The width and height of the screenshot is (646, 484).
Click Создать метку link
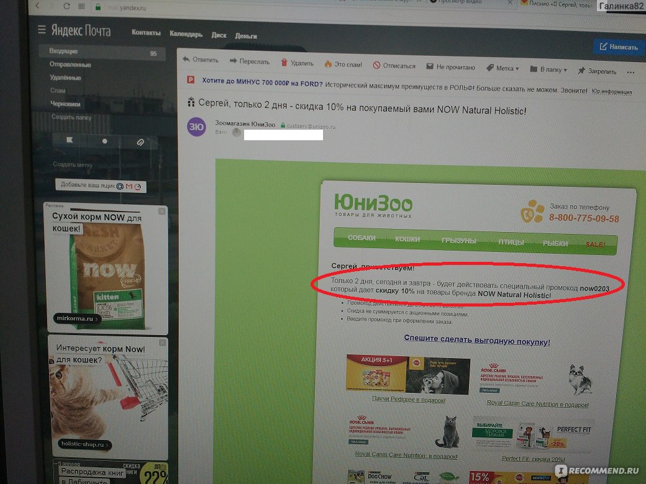[73, 164]
